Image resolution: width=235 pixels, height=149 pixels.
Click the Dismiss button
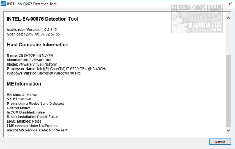click(x=220, y=142)
